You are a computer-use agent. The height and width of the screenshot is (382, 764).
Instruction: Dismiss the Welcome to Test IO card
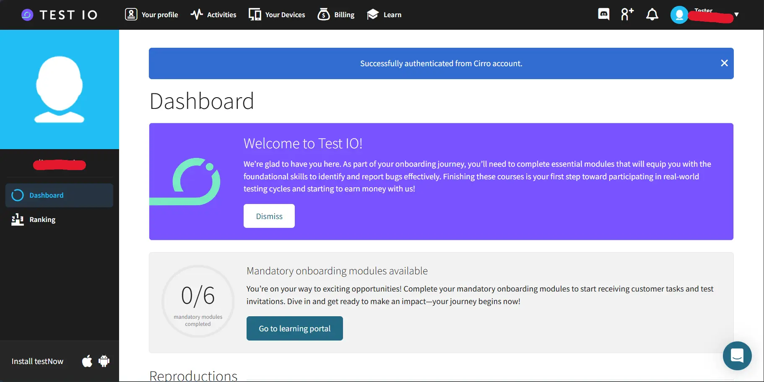coord(269,216)
